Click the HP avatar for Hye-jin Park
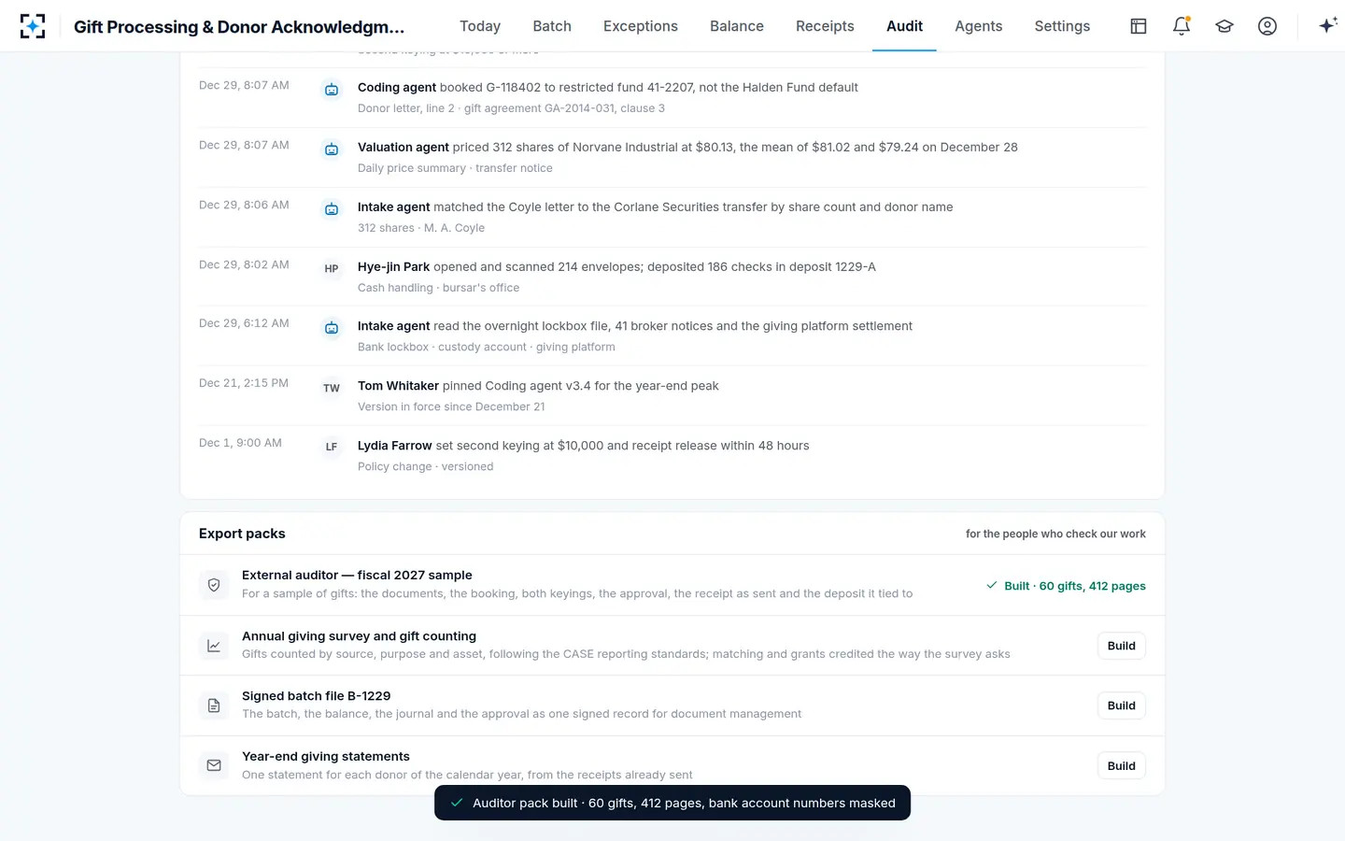This screenshot has height=841, width=1345. 332,269
